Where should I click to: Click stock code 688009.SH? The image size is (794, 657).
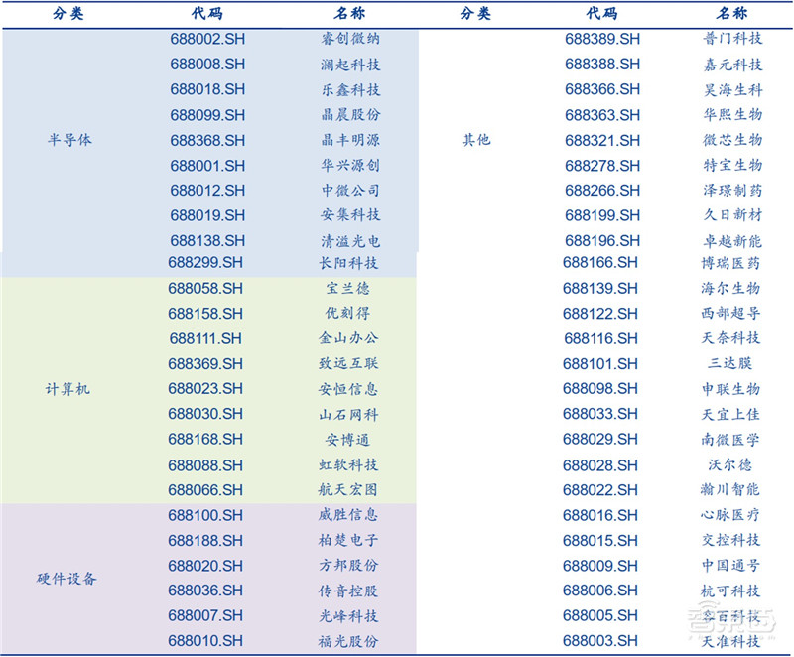click(600, 566)
